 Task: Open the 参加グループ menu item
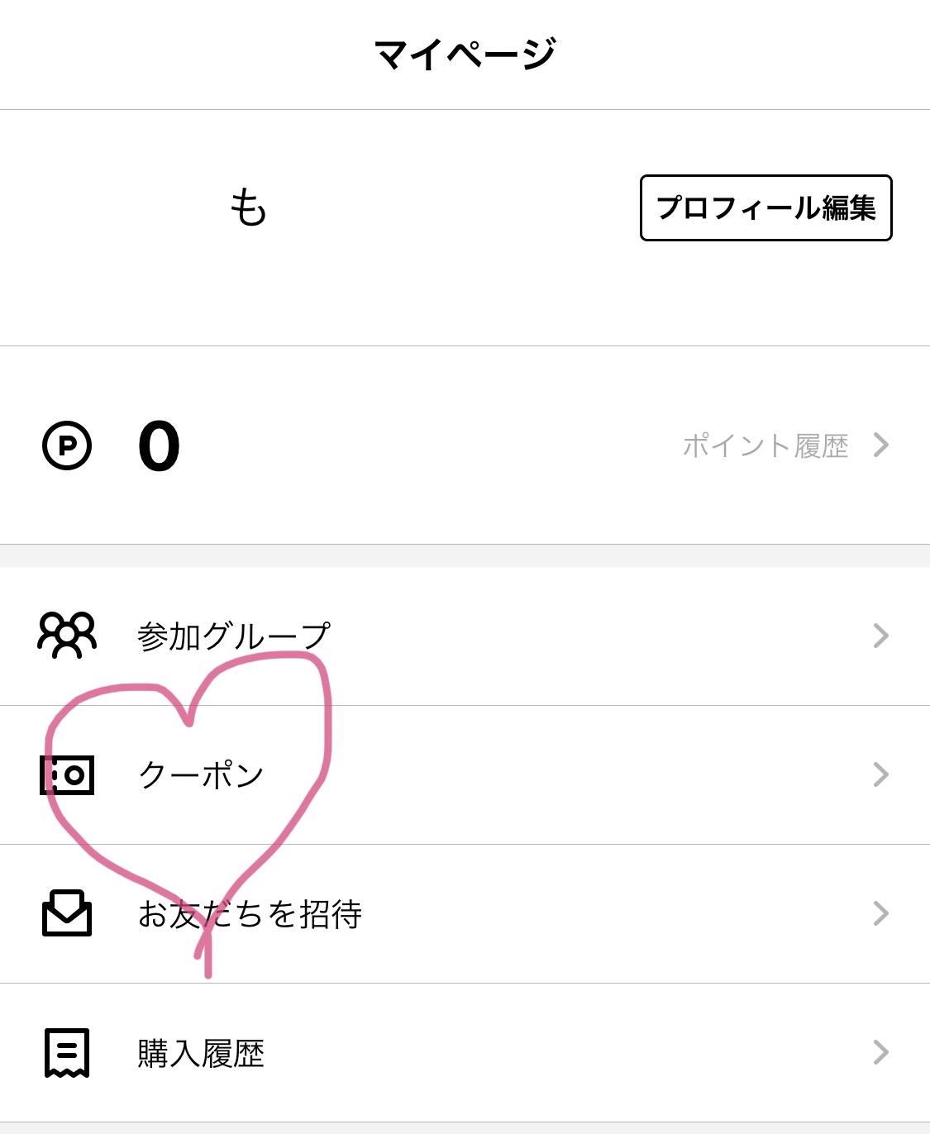[465, 636]
